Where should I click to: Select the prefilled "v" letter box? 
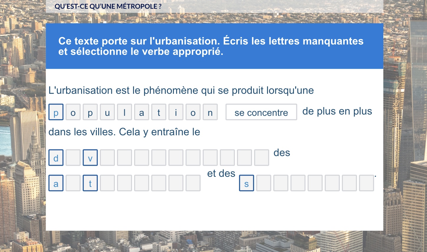click(x=90, y=158)
